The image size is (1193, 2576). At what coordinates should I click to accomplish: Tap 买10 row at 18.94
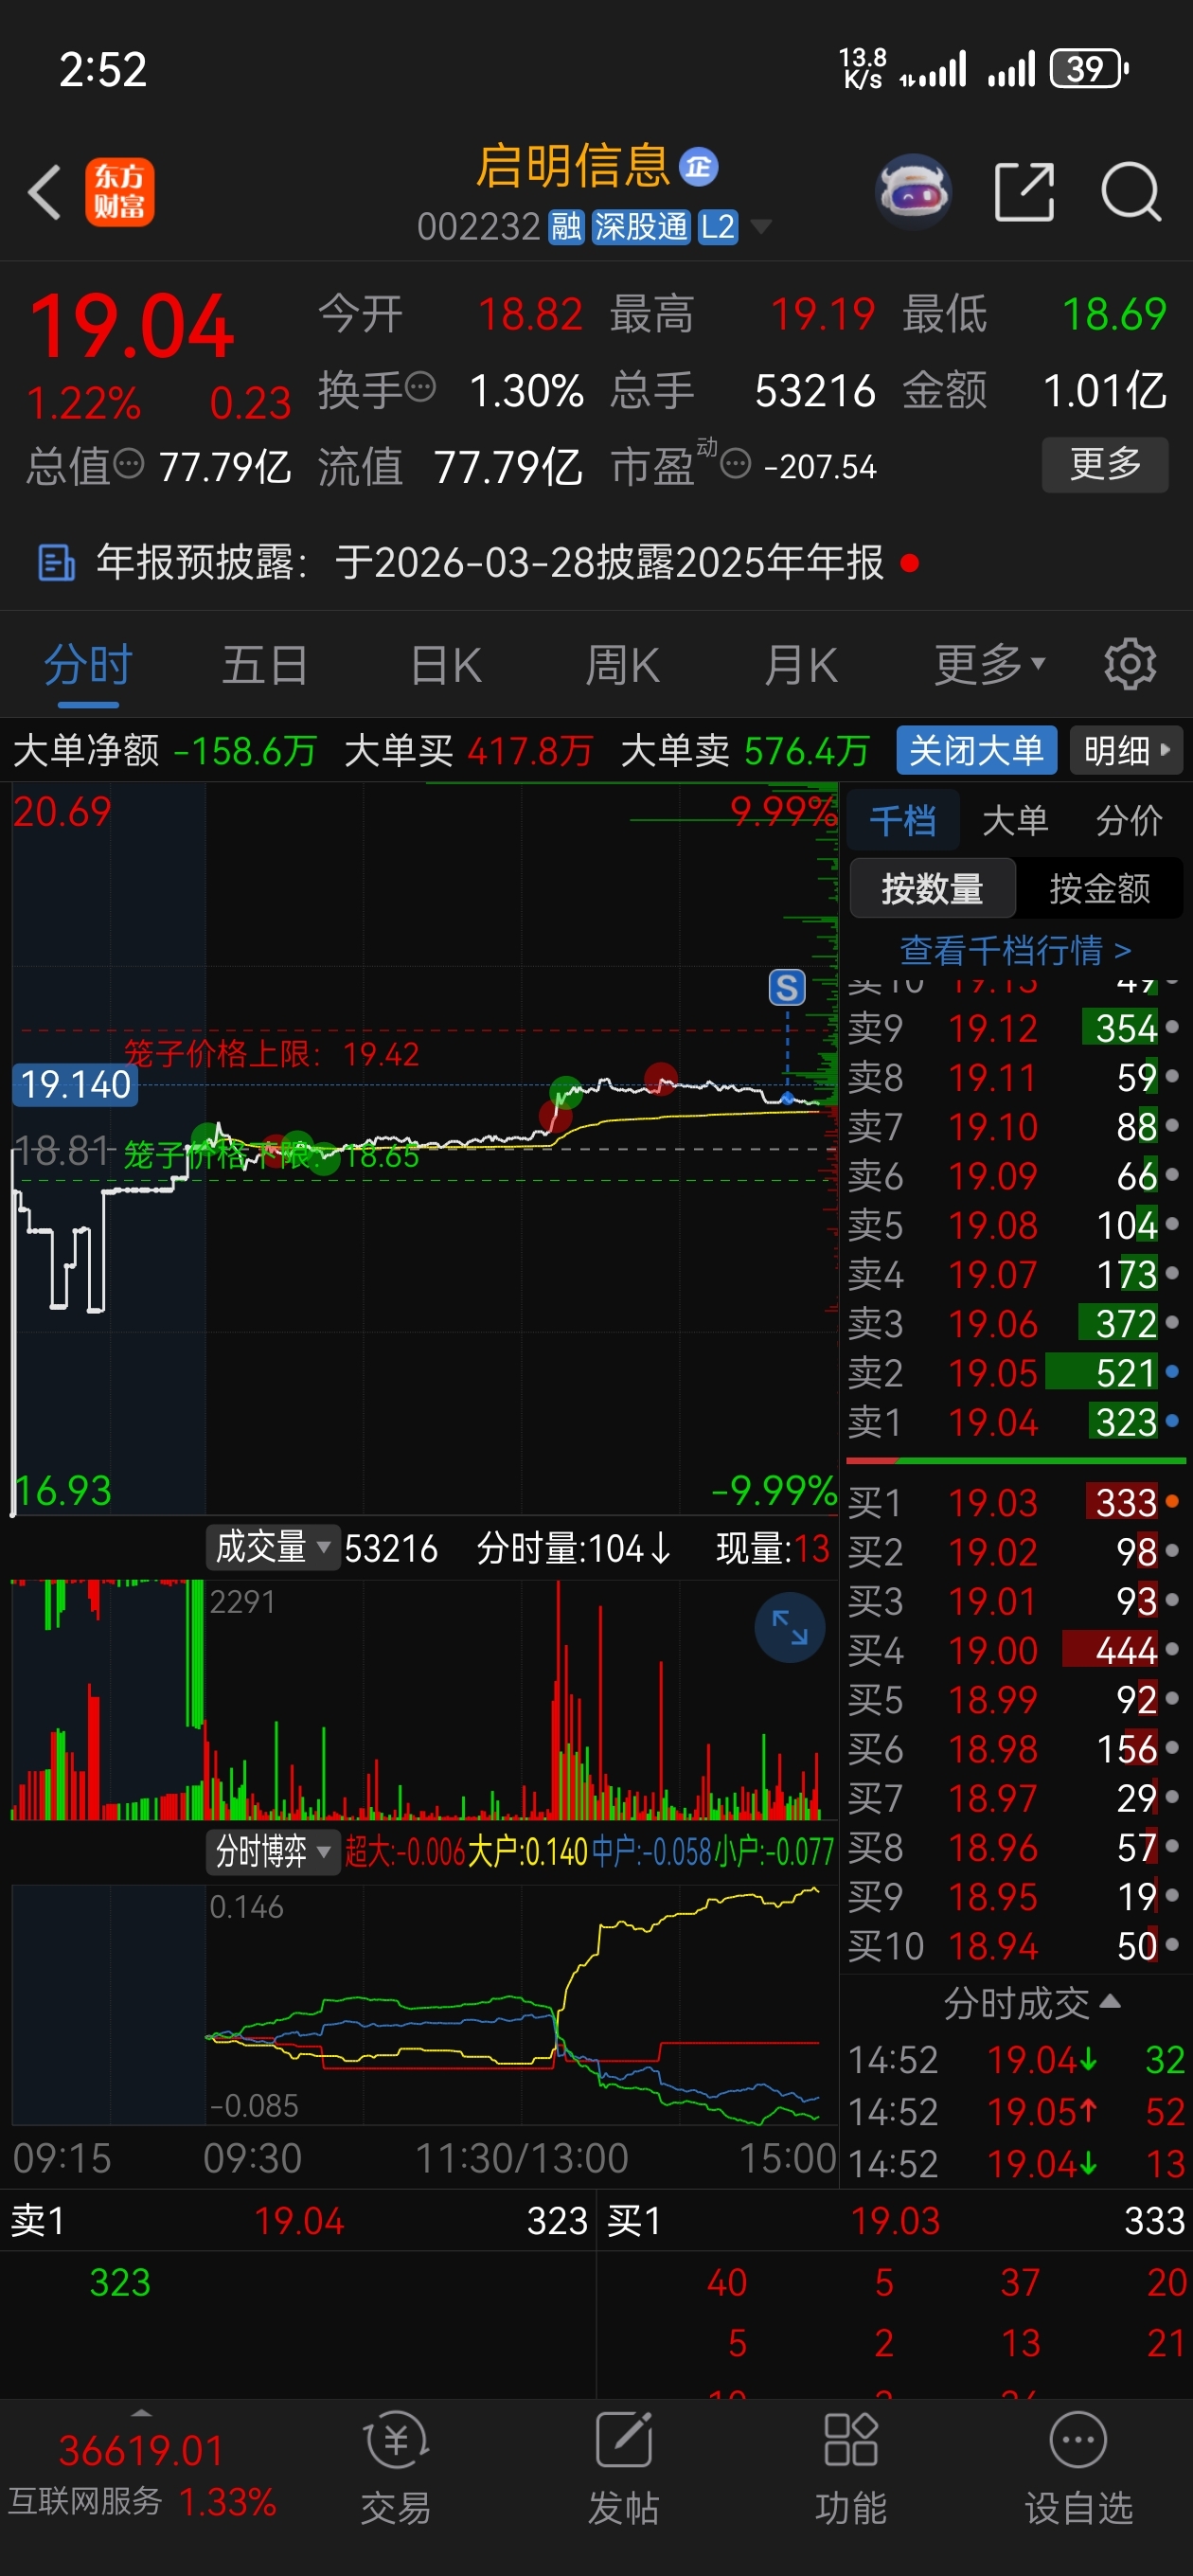point(1015,1946)
